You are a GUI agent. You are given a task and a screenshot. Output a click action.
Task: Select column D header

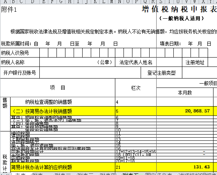[32, 2]
